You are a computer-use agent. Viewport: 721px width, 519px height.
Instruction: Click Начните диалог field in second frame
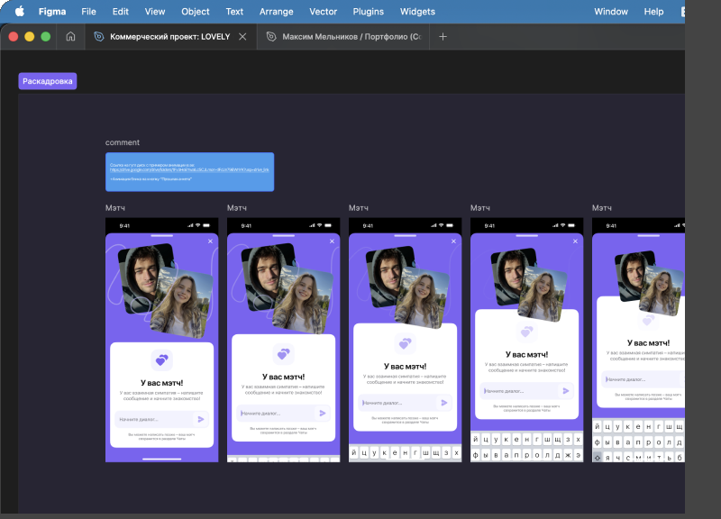[284, 414]
